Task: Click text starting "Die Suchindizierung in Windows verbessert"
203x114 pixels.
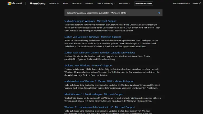Action: pyautogui.click(x=112, y=28)
